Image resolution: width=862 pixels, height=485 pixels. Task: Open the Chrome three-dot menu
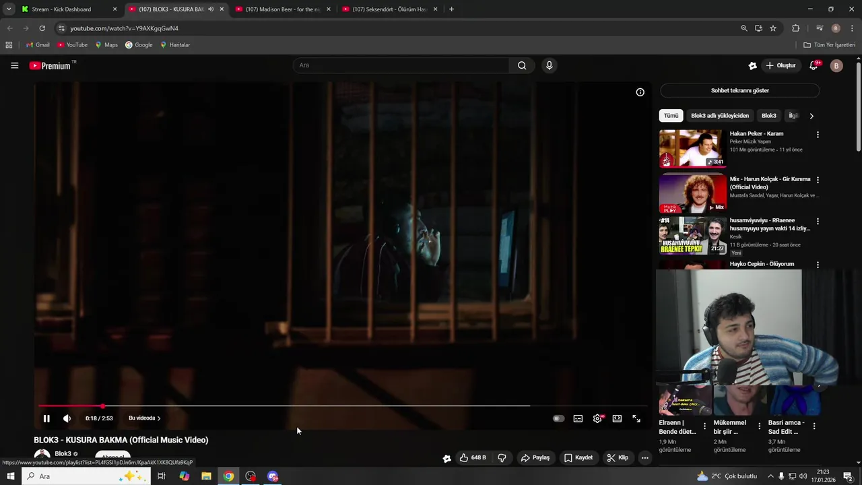tap(852, 28)
